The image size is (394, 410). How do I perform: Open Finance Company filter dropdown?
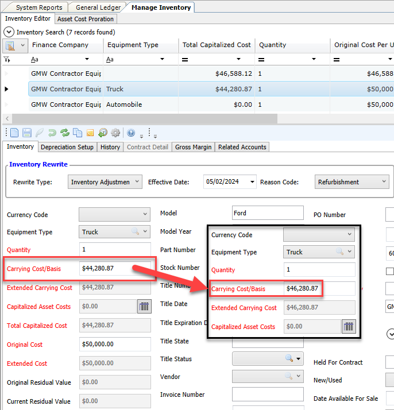(x=87, y=59)
